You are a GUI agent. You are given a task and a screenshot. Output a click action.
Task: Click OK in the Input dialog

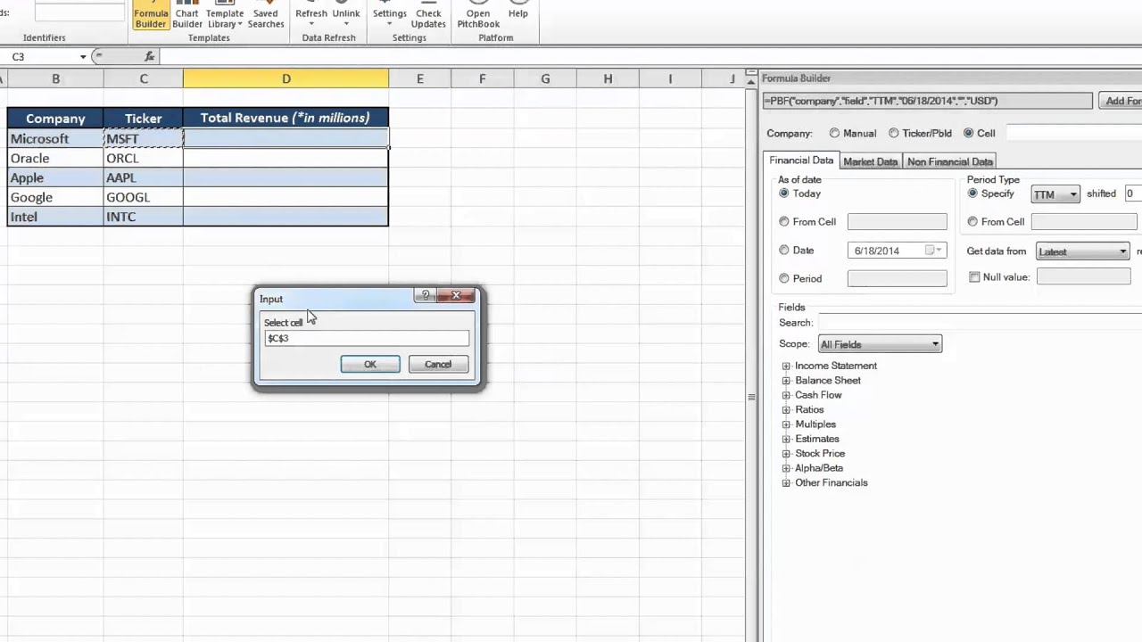[370, 364]
